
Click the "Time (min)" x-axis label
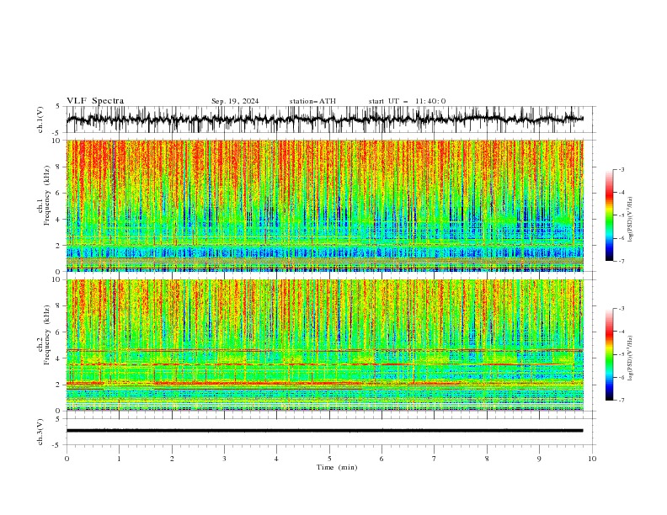(337, 467)
